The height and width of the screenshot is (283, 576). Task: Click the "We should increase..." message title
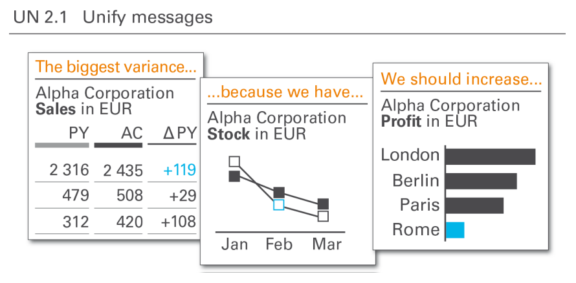(461, 79)
